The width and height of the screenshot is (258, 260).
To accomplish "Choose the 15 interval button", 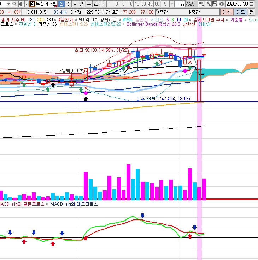I will [x=137, y=4].
